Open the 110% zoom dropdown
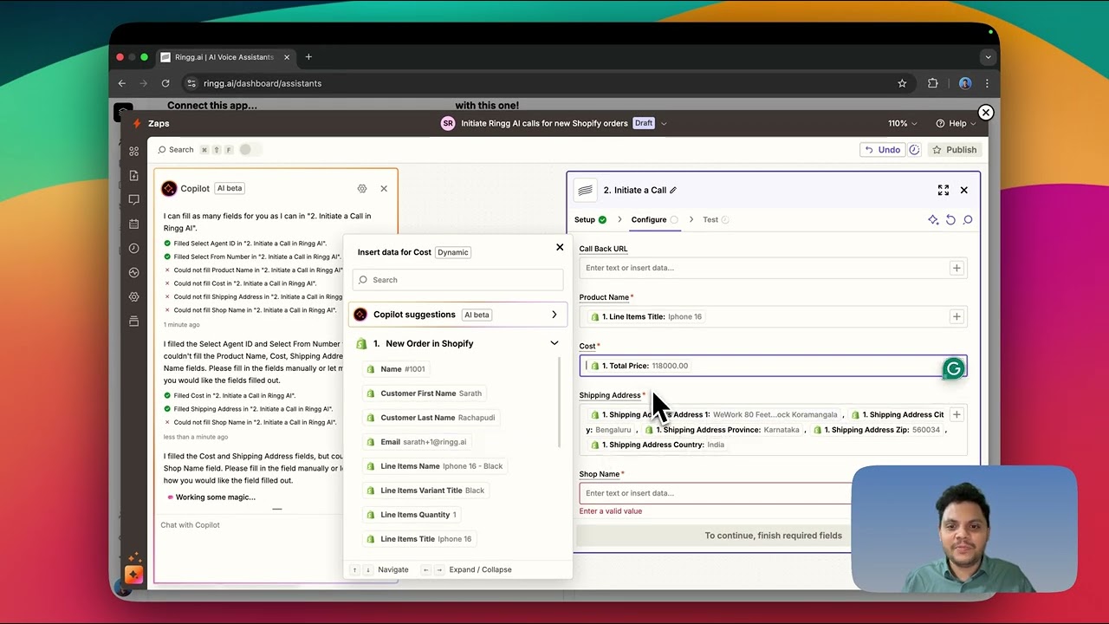This screenshot has height=624, width=1109. point(903,123)
